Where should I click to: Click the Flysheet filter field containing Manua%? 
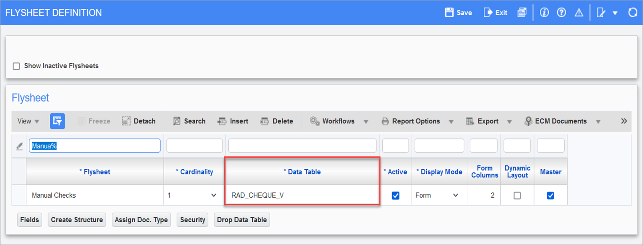pyautogui.click(x=95, y=146)
